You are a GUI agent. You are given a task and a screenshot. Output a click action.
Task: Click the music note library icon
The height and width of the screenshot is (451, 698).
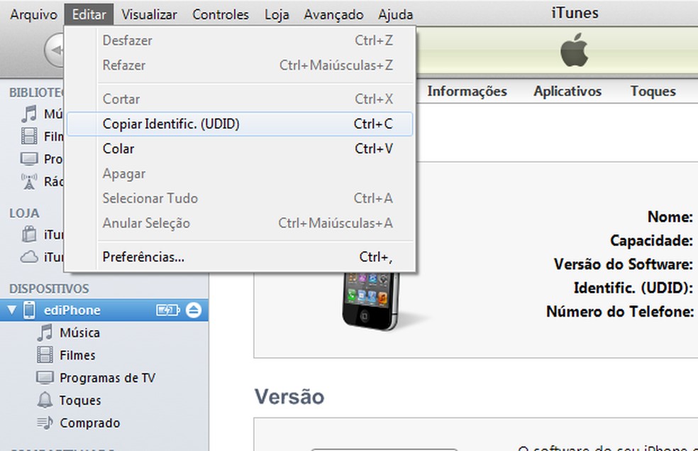coord(29,114)
